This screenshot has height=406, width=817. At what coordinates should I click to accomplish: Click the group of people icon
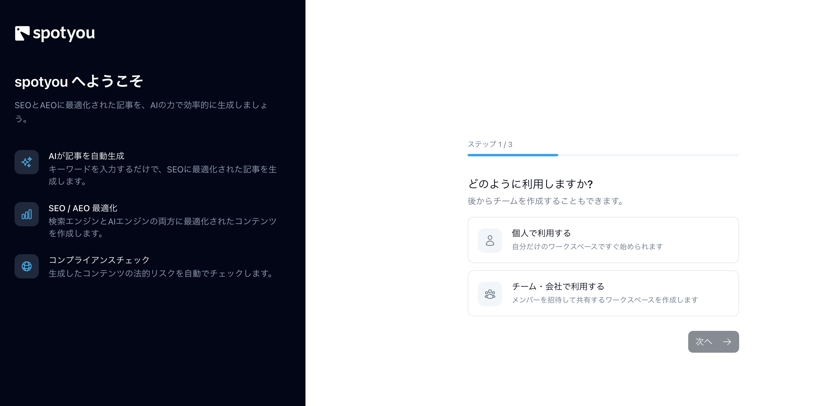(x=490, y=294)
